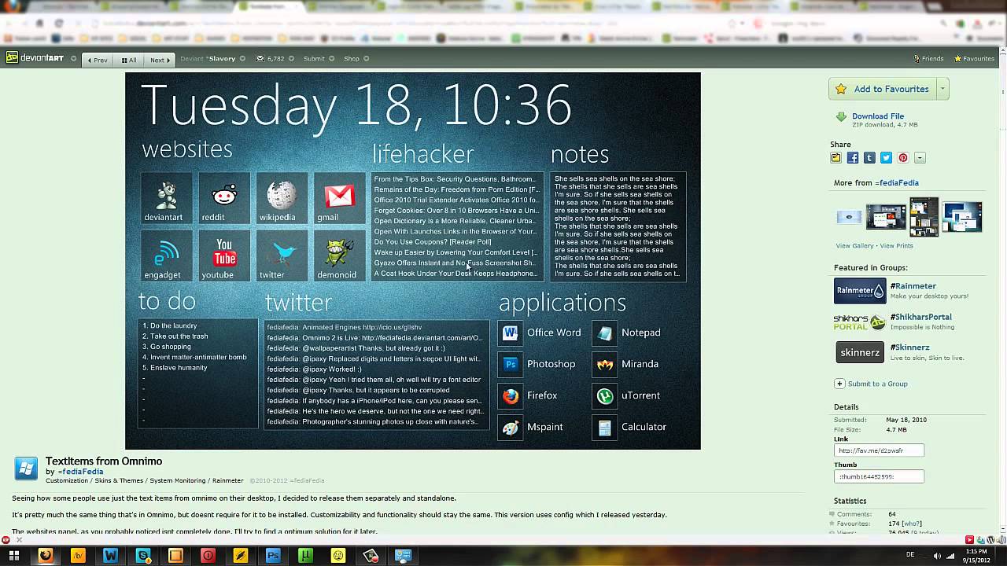1007x566 pixels.
Task: Expand the Submit dropdown arrow
Action: 331,59
